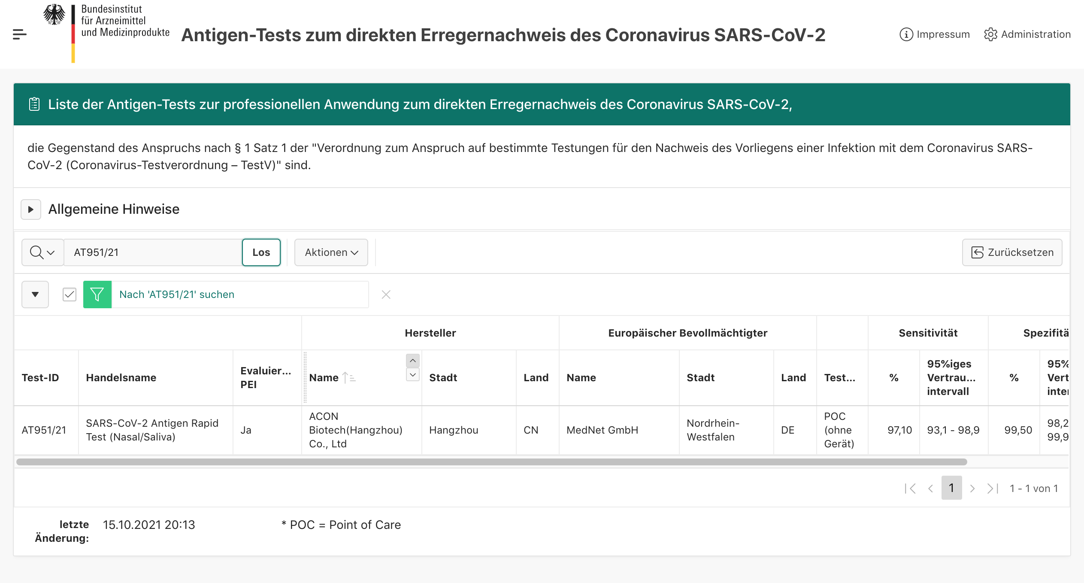Remove the 'AT951/21' search filter
The height and width of the screenshot is (583, 1084).
click(x=386, y=295)
